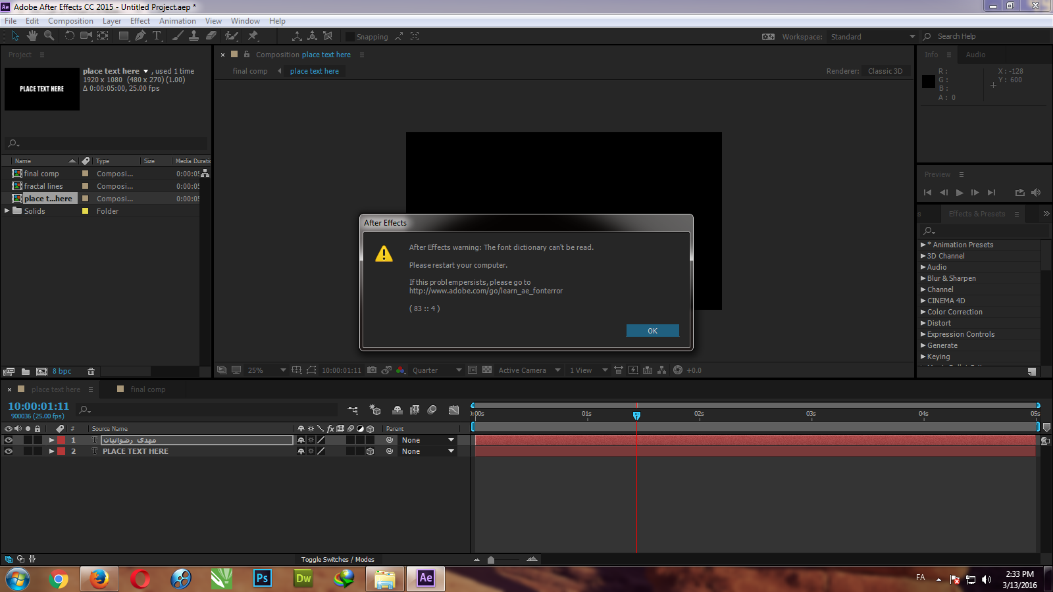Switch to the Audio panel tab
The height and width of the screenshot is (592, 1053).
click(x=975, y=55)
